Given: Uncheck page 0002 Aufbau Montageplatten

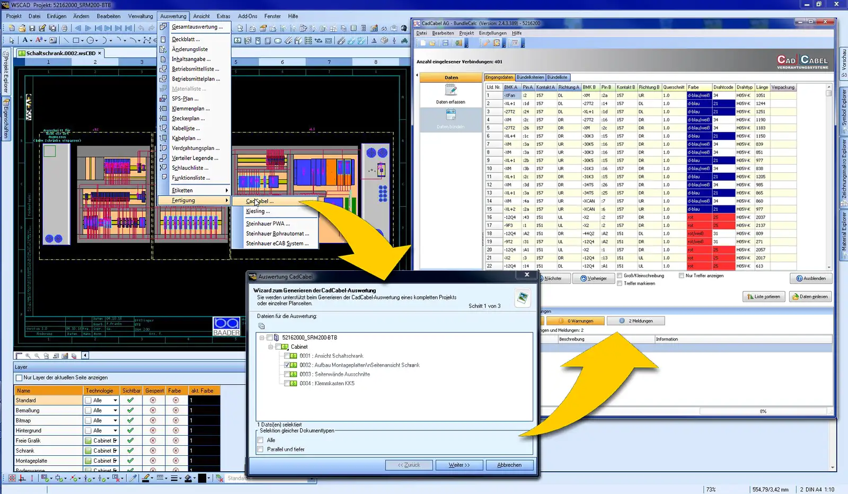Looking at the screenshot, I should (x=287, y=365).
